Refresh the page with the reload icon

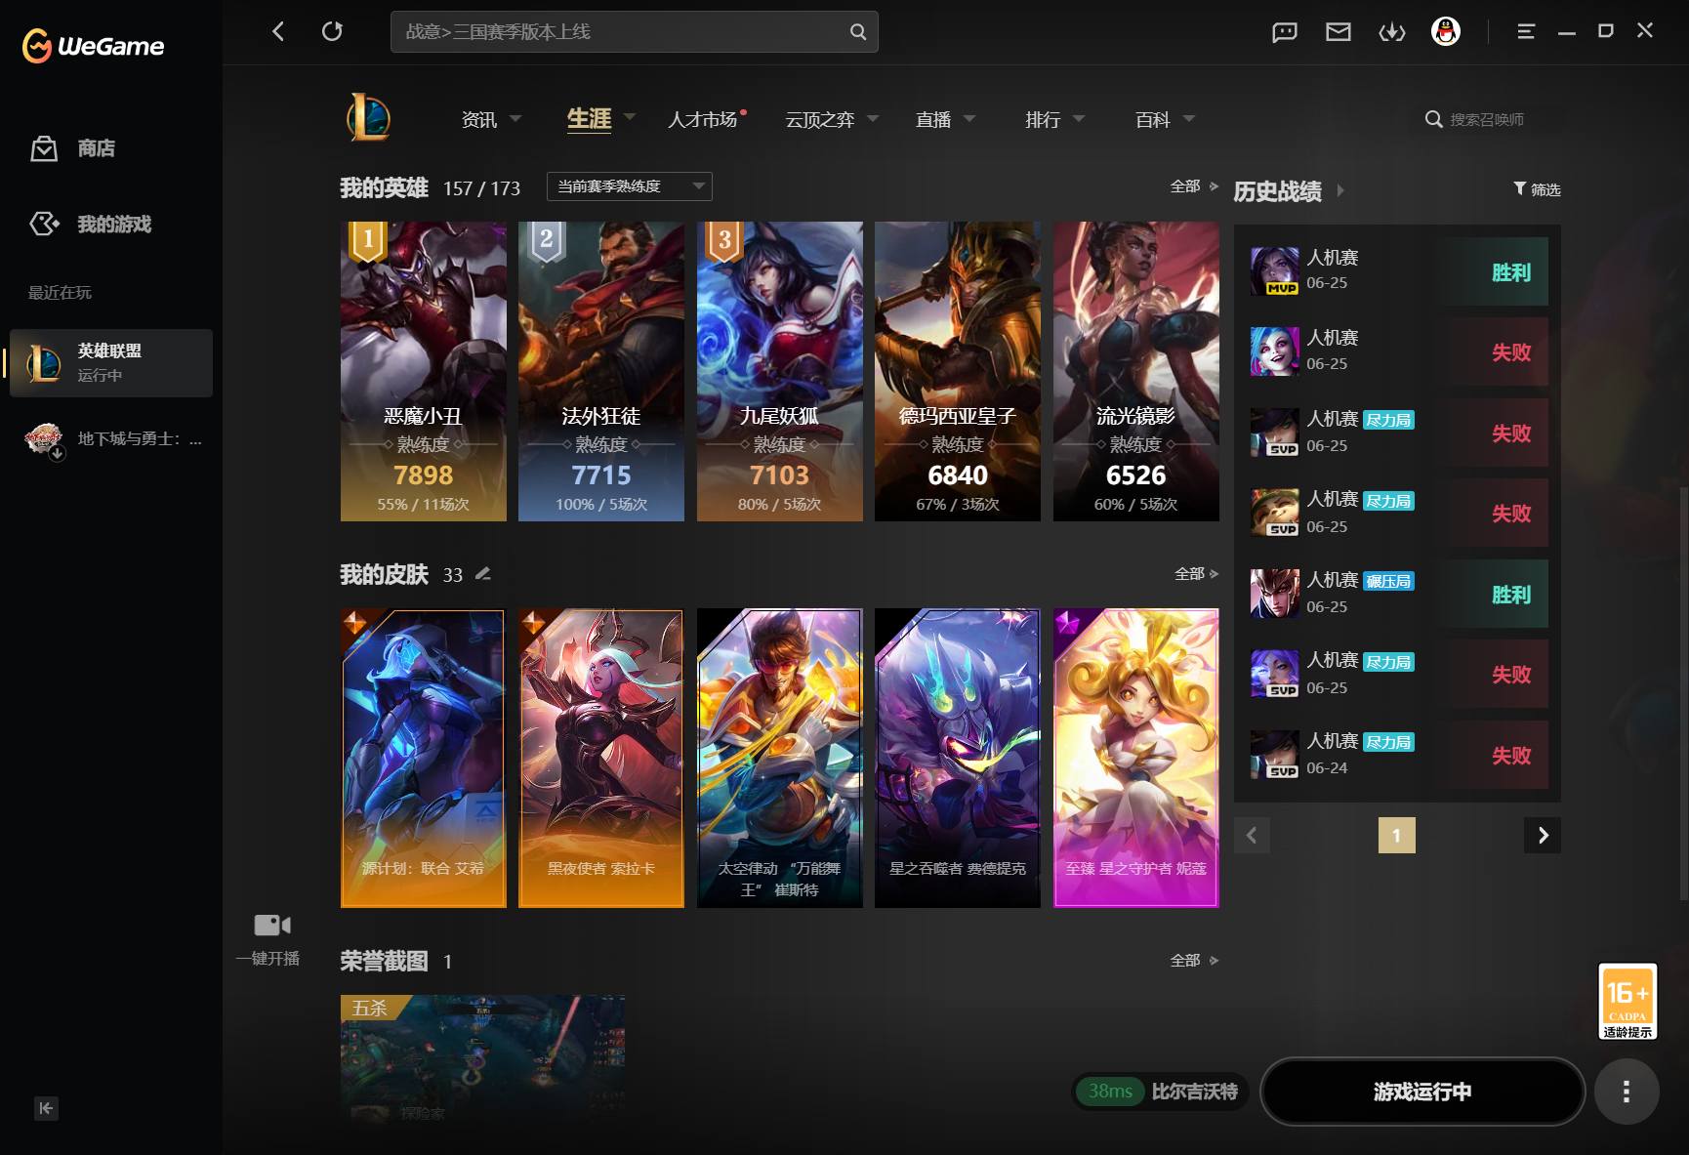click(332, 31)
